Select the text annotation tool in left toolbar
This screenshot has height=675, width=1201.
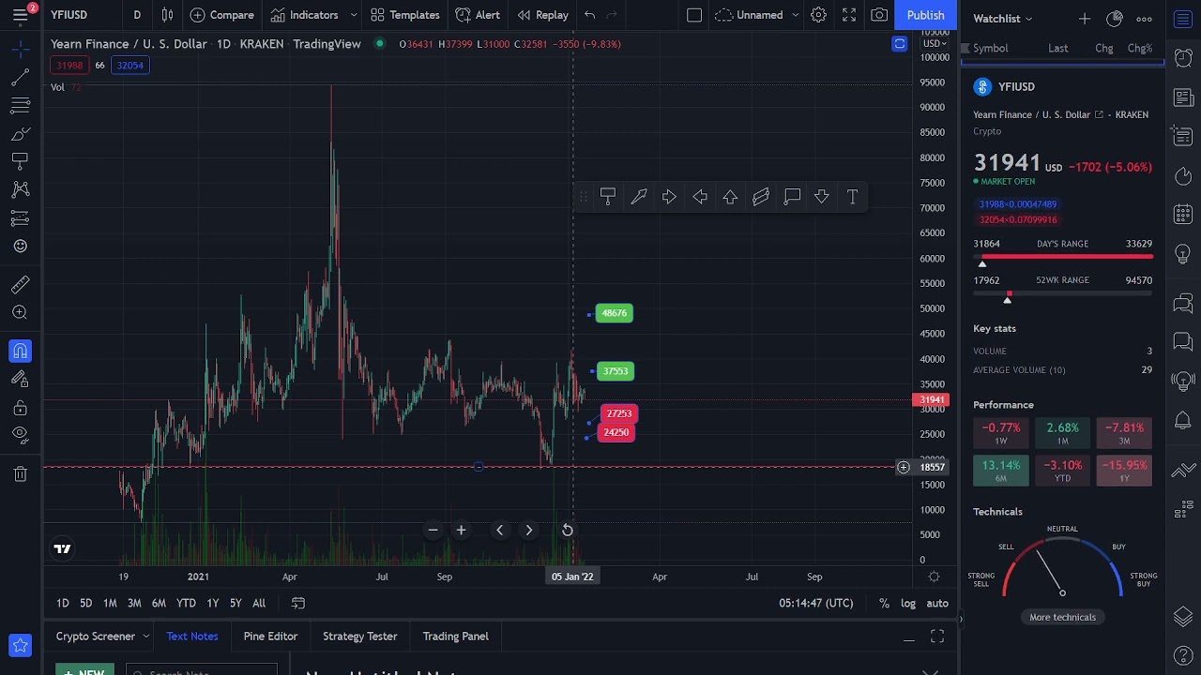click(20, 161)
